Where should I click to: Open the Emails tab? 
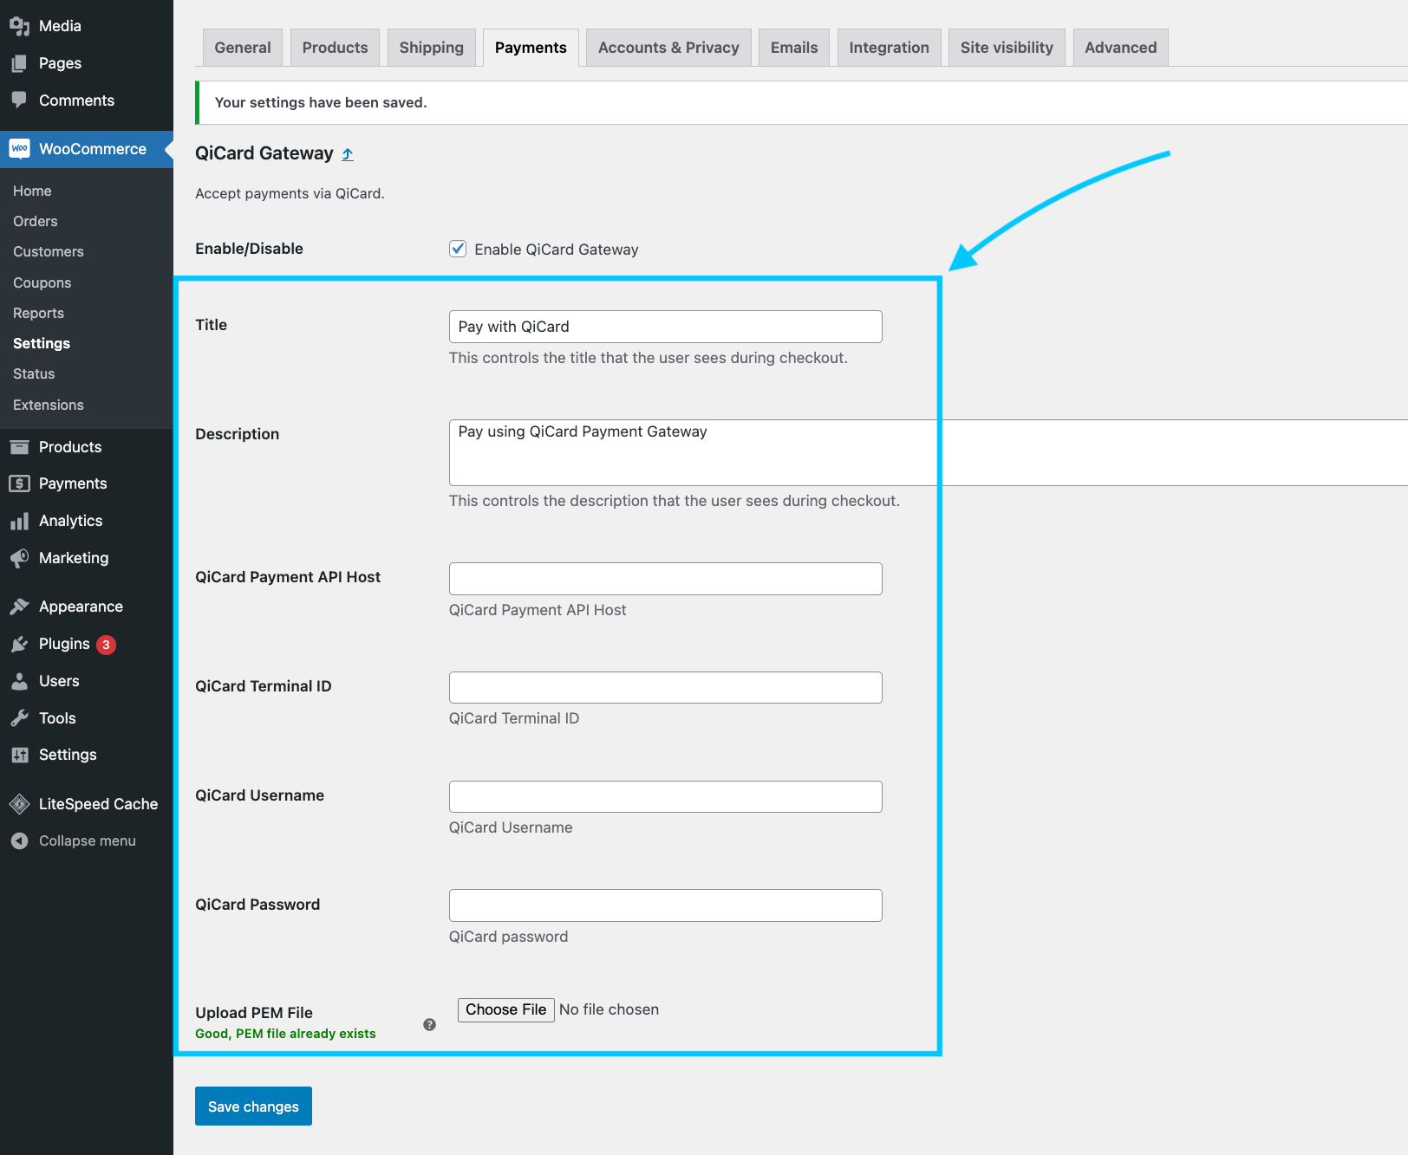click(x=794, y=48)
